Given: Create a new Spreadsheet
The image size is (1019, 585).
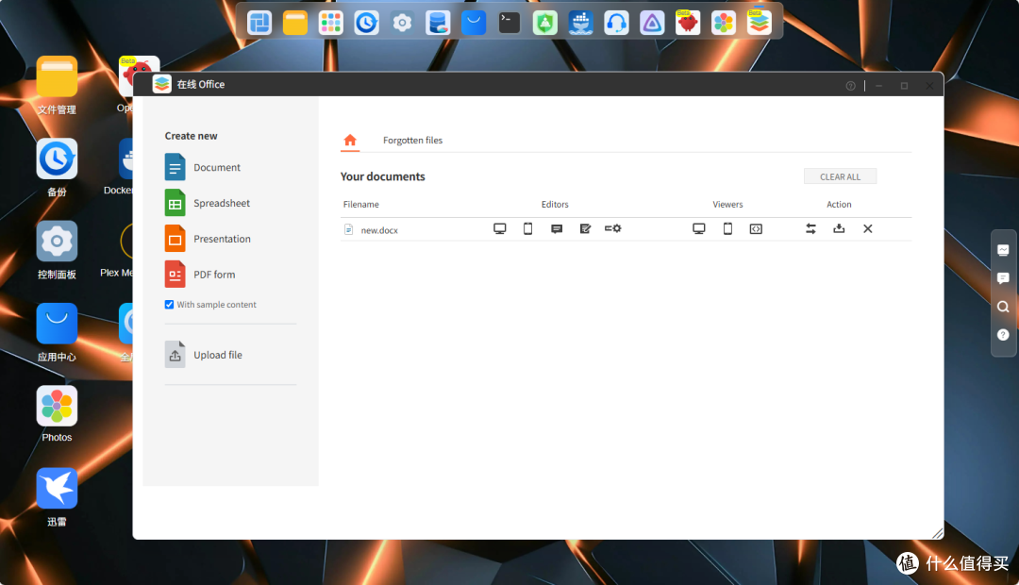Looking at the screenshot, I should click(x=208, y=203).
